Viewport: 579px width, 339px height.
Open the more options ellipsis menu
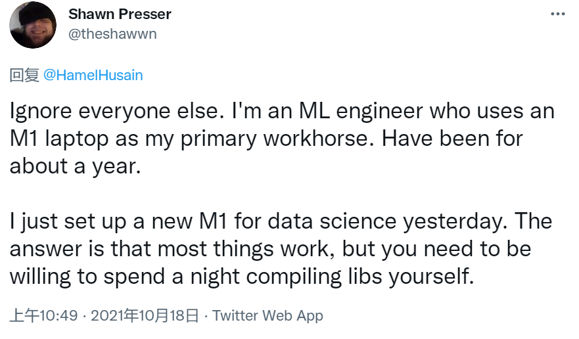point(557,14)
